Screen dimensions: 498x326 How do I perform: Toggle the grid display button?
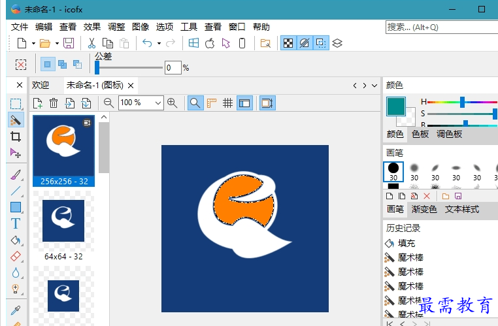[x=228, y=103]
